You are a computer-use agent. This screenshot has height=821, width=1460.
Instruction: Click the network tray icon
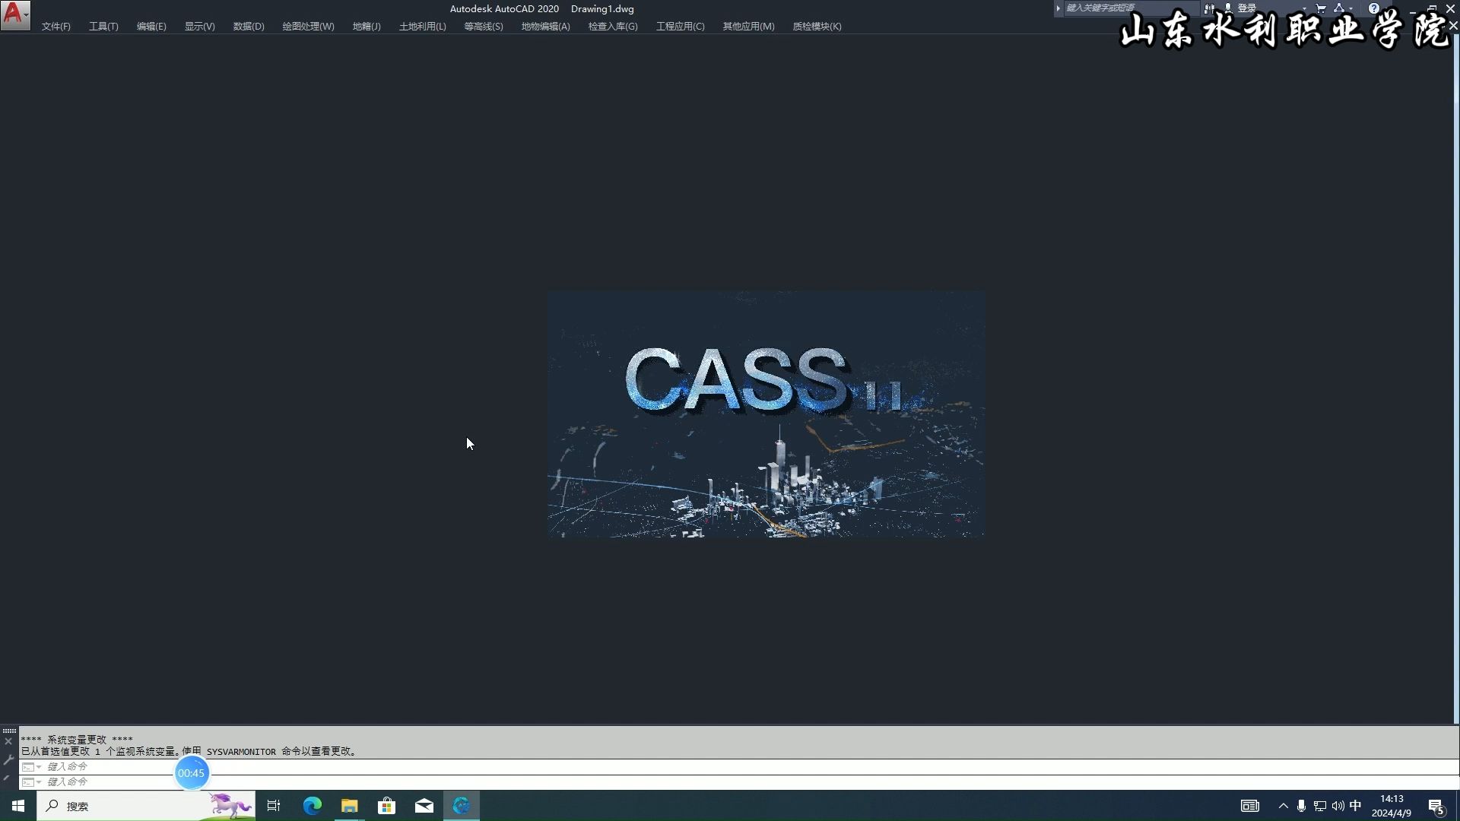[1320, 806]
